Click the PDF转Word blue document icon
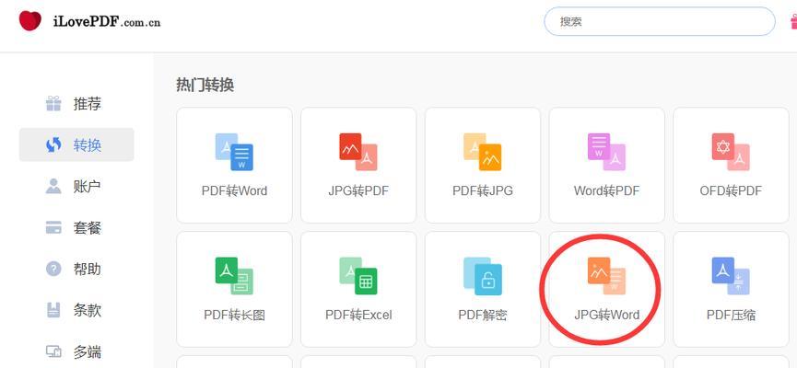 (x=234, y=152)
